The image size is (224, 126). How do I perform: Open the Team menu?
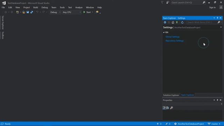pos(54,7)
